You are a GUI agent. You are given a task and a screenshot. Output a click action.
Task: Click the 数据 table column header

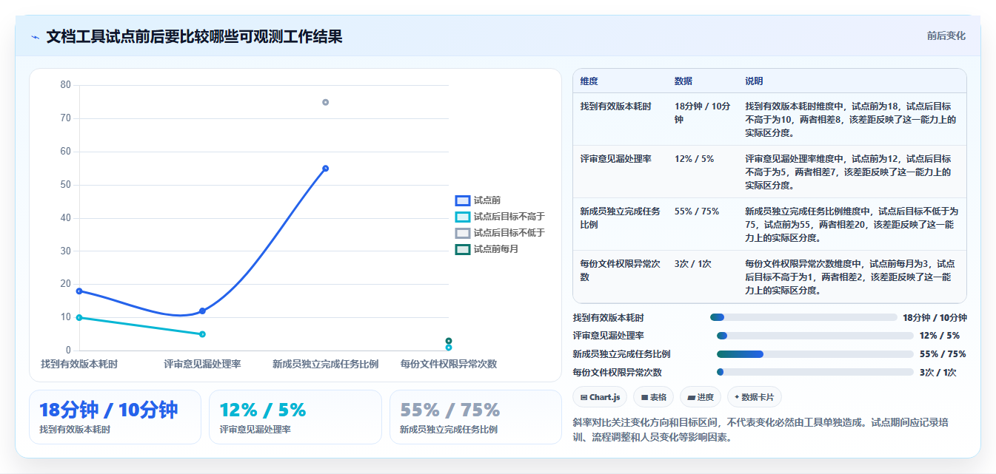pos(684,81)
